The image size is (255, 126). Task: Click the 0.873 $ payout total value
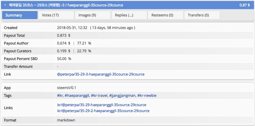pos(63,35)
